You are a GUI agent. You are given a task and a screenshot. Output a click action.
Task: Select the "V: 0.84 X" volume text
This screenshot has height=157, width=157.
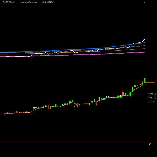[152, 98]
